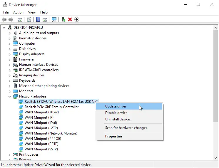Expand Audio inputs and outputs category
The width and height of the screenshot is (219, 168).
(x=9, y=33)
